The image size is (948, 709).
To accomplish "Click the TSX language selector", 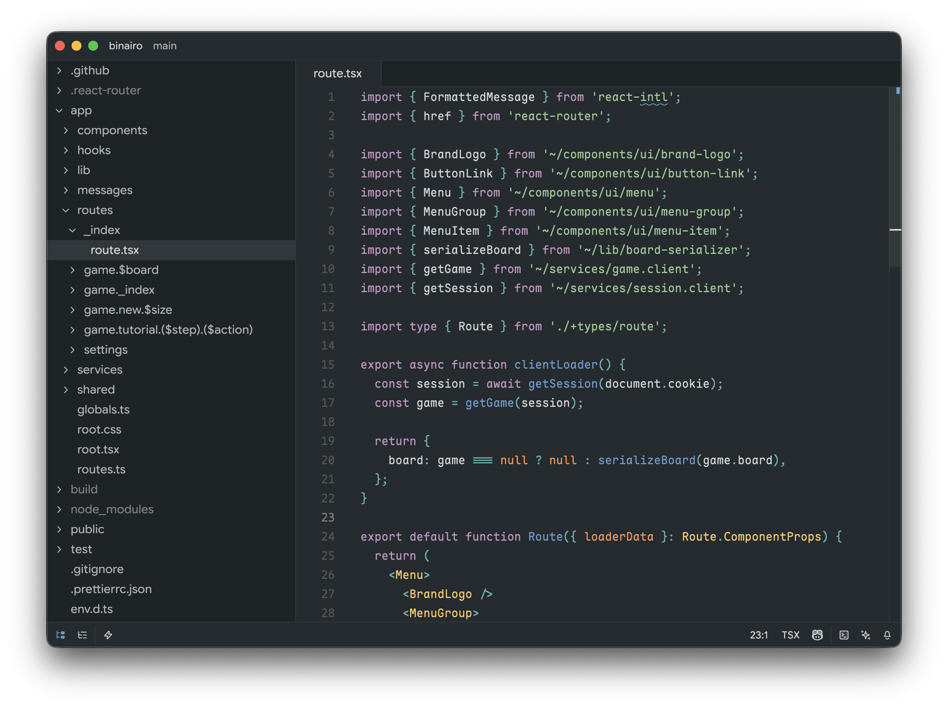I will 791,635.
